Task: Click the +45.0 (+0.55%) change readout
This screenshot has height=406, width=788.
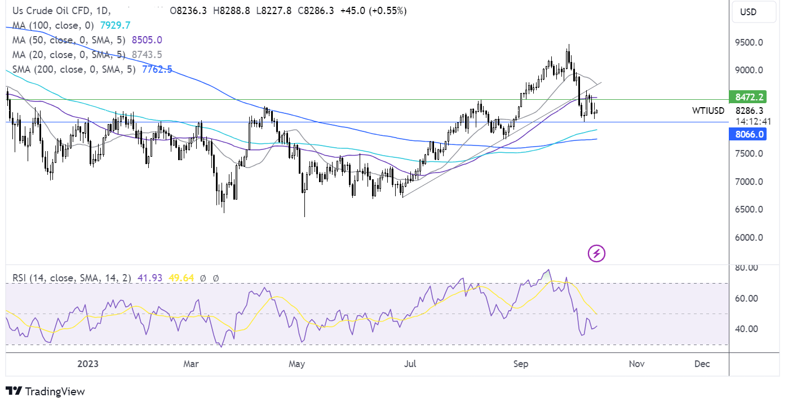Action: click(374, 11)
